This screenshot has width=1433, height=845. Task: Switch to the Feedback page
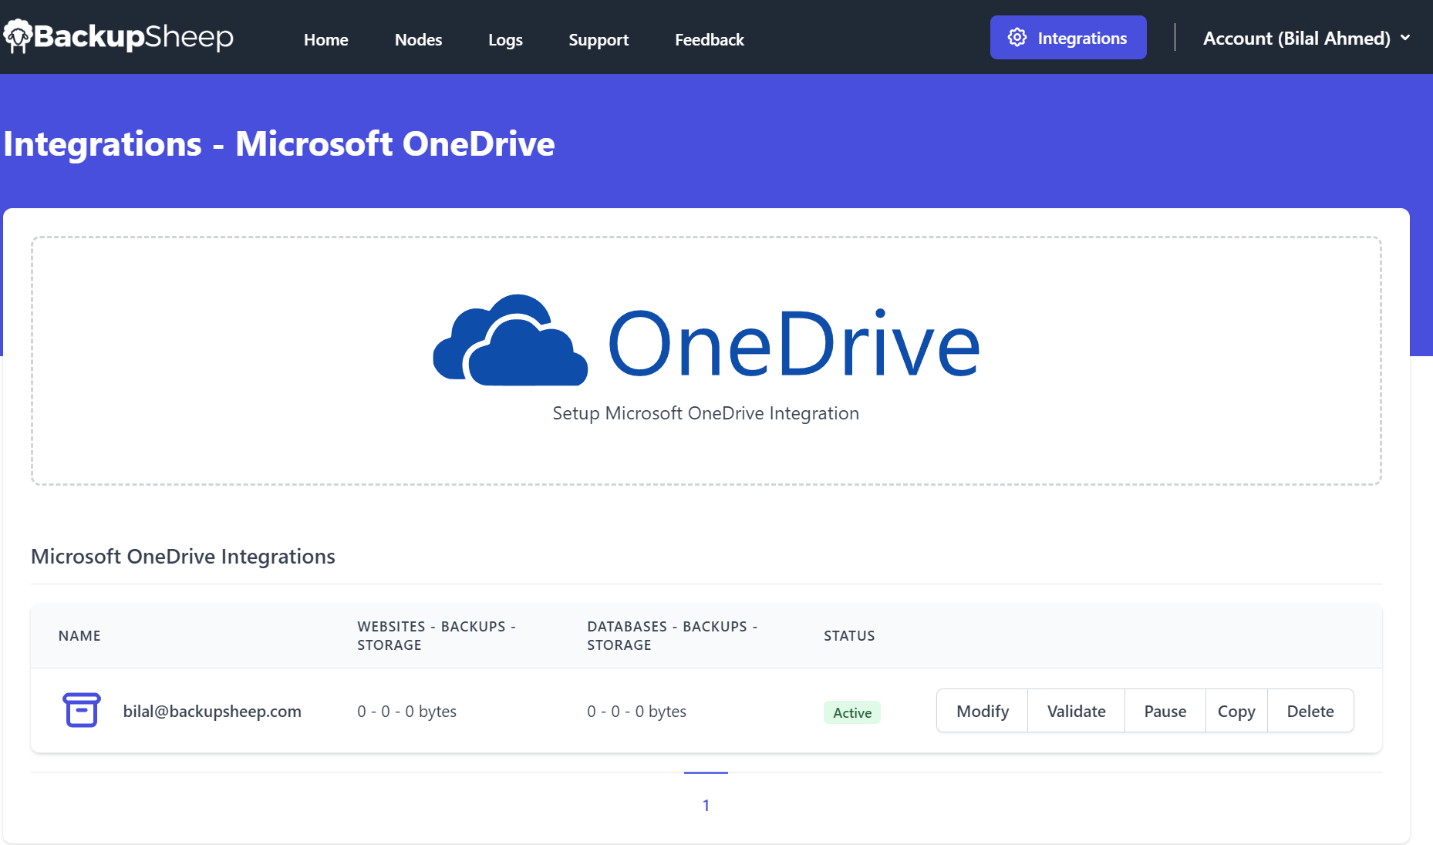click(x=709, y=39)
